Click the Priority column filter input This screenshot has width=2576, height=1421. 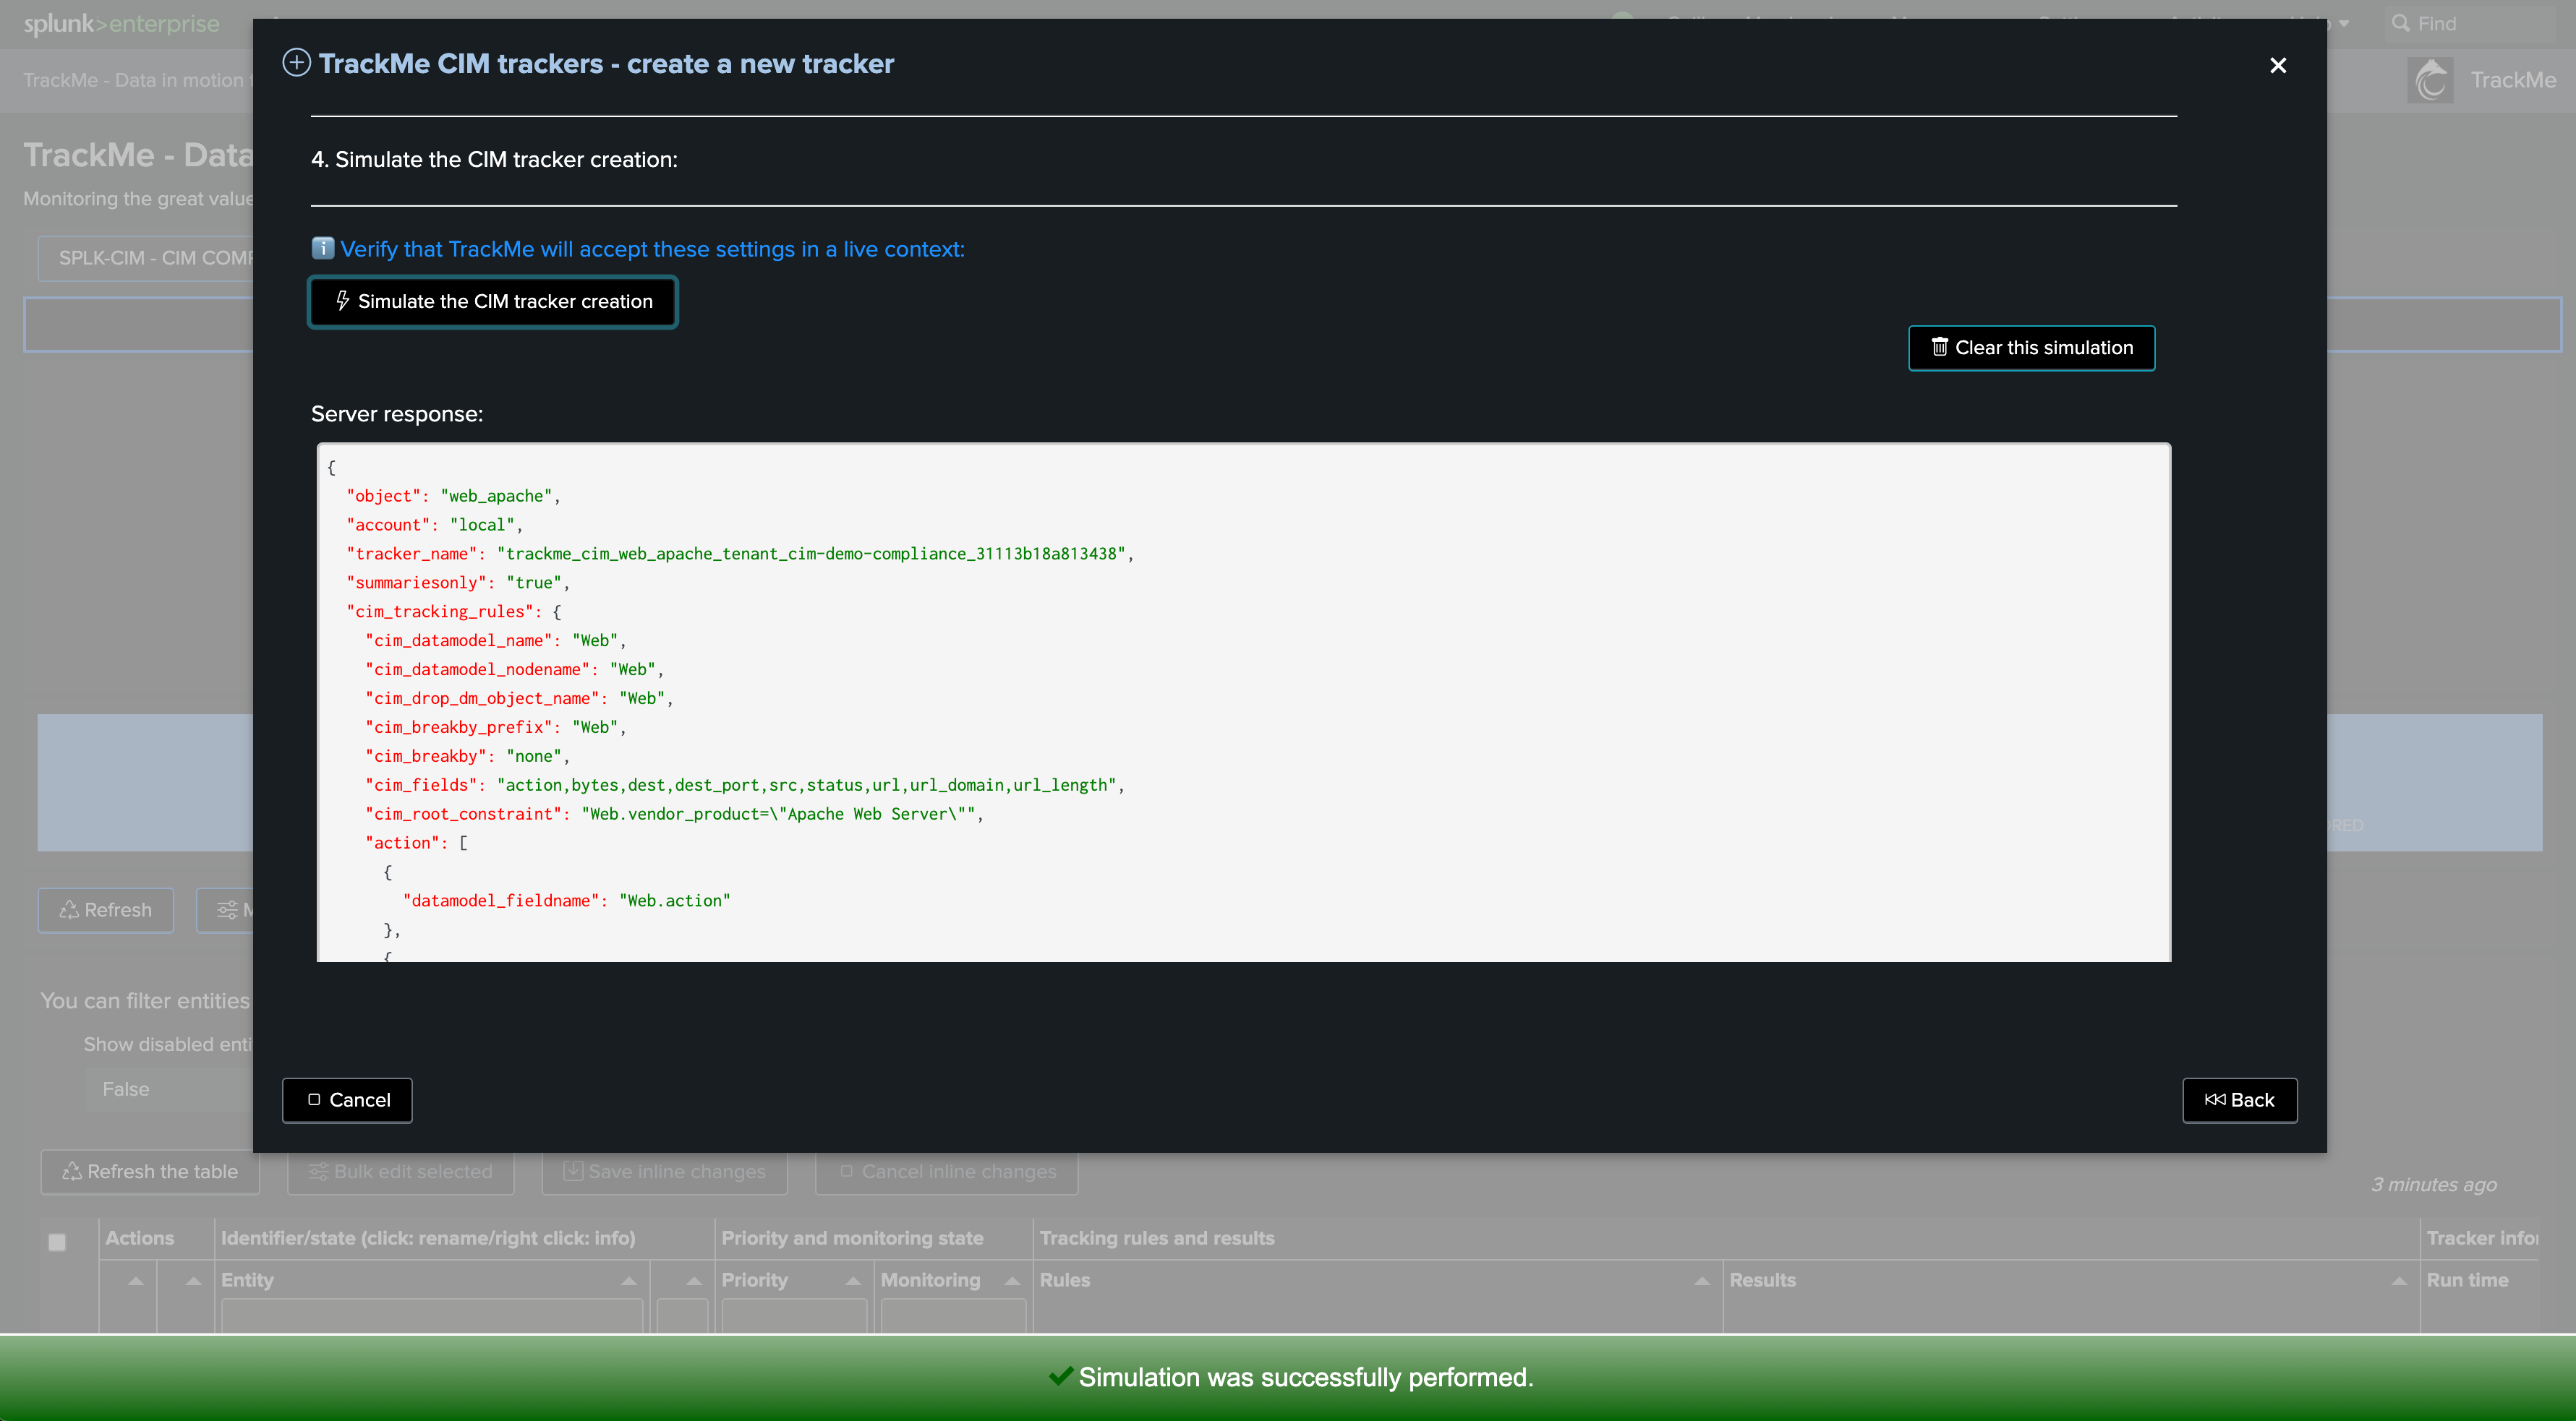(x=794, y=1315)
